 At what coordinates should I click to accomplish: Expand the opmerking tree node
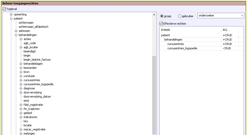[x=11, y=14]
